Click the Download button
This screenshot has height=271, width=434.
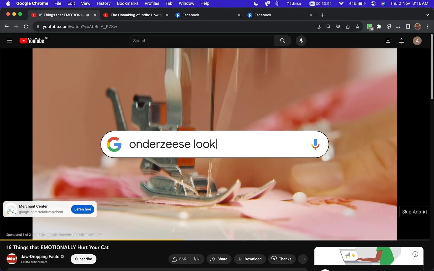[250, 259]
